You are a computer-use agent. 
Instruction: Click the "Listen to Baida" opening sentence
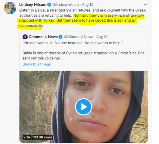click(x=45, y=10)
